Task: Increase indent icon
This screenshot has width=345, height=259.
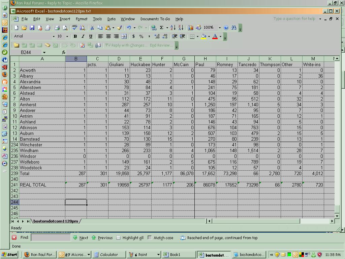Action: (182, 36)
